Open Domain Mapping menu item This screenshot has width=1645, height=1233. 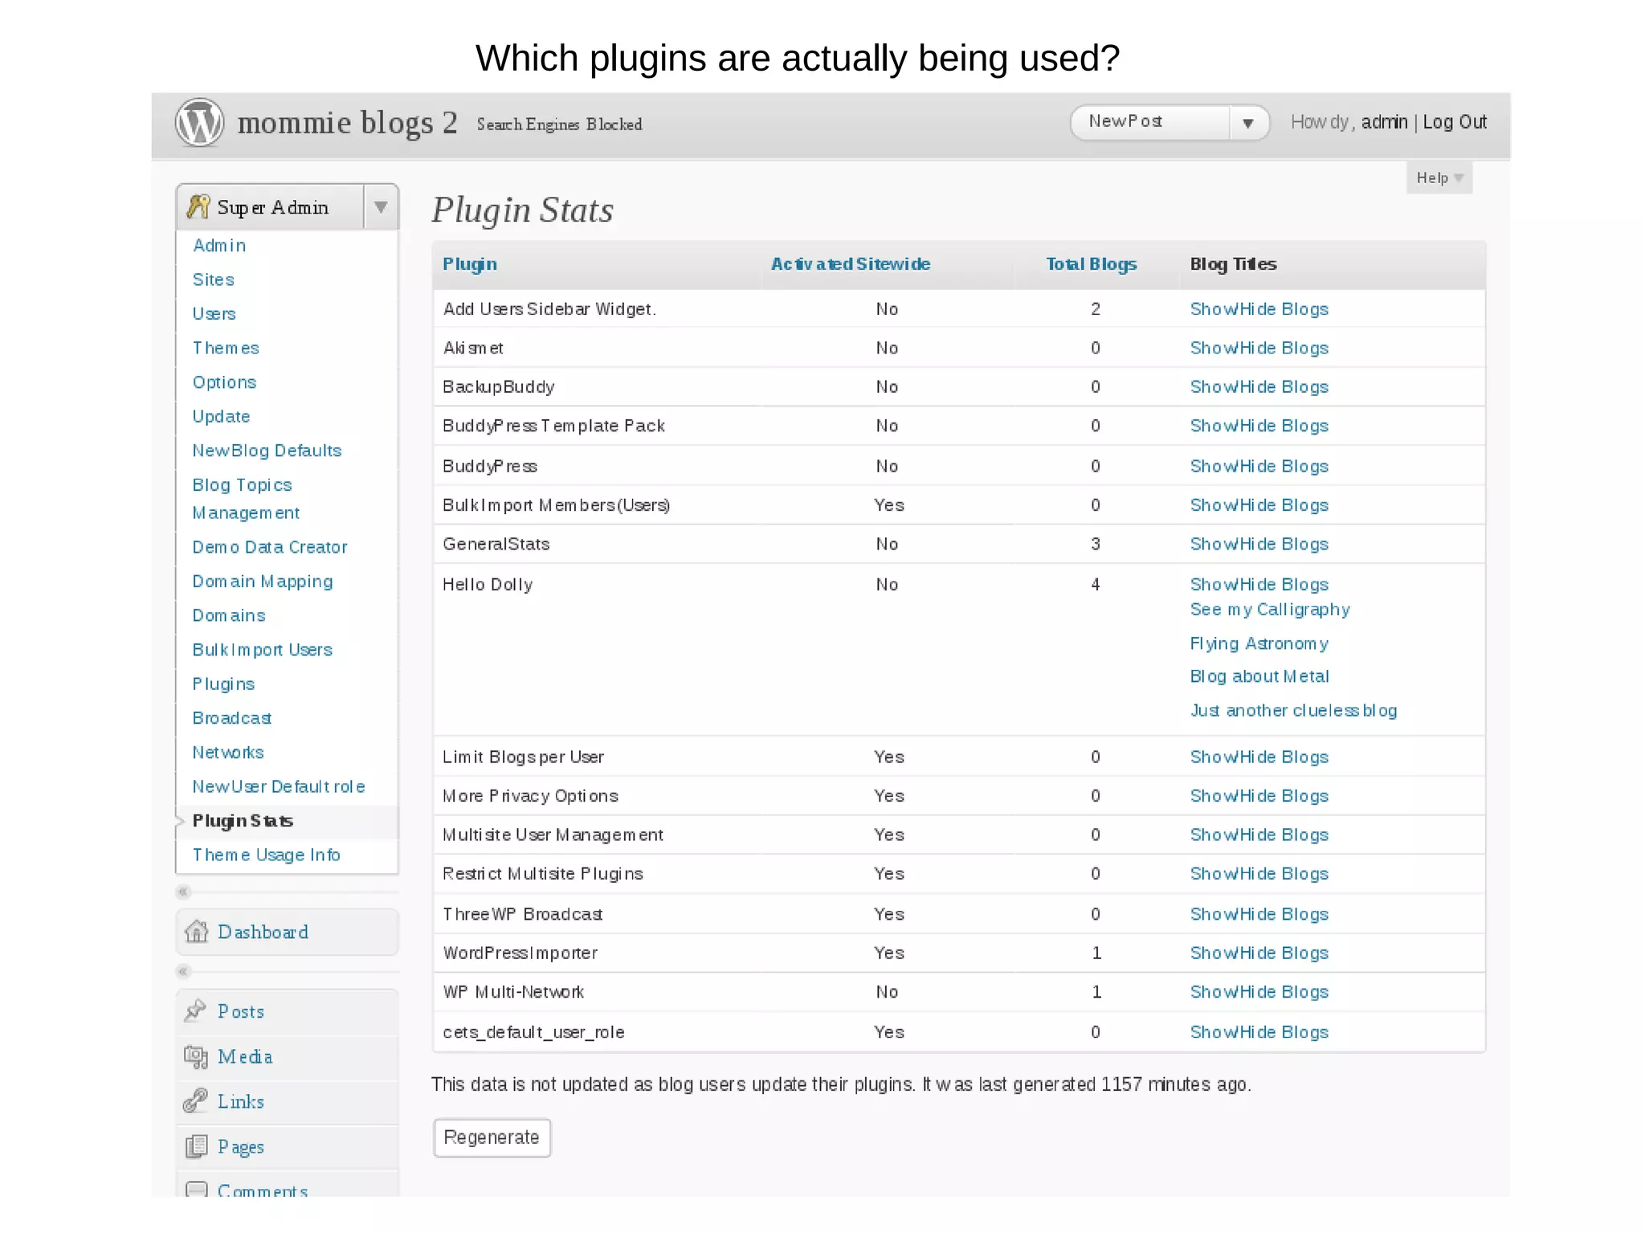(x=263, y=582)
